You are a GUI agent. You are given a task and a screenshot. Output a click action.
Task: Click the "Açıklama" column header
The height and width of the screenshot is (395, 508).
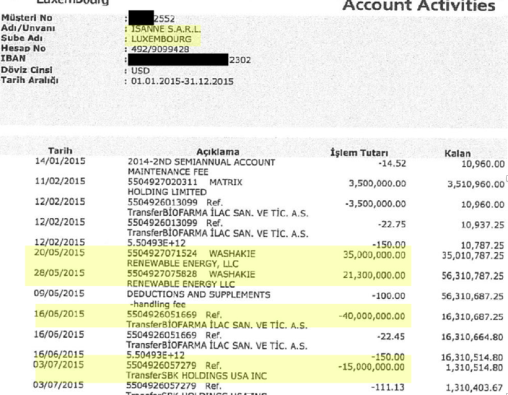218,152
